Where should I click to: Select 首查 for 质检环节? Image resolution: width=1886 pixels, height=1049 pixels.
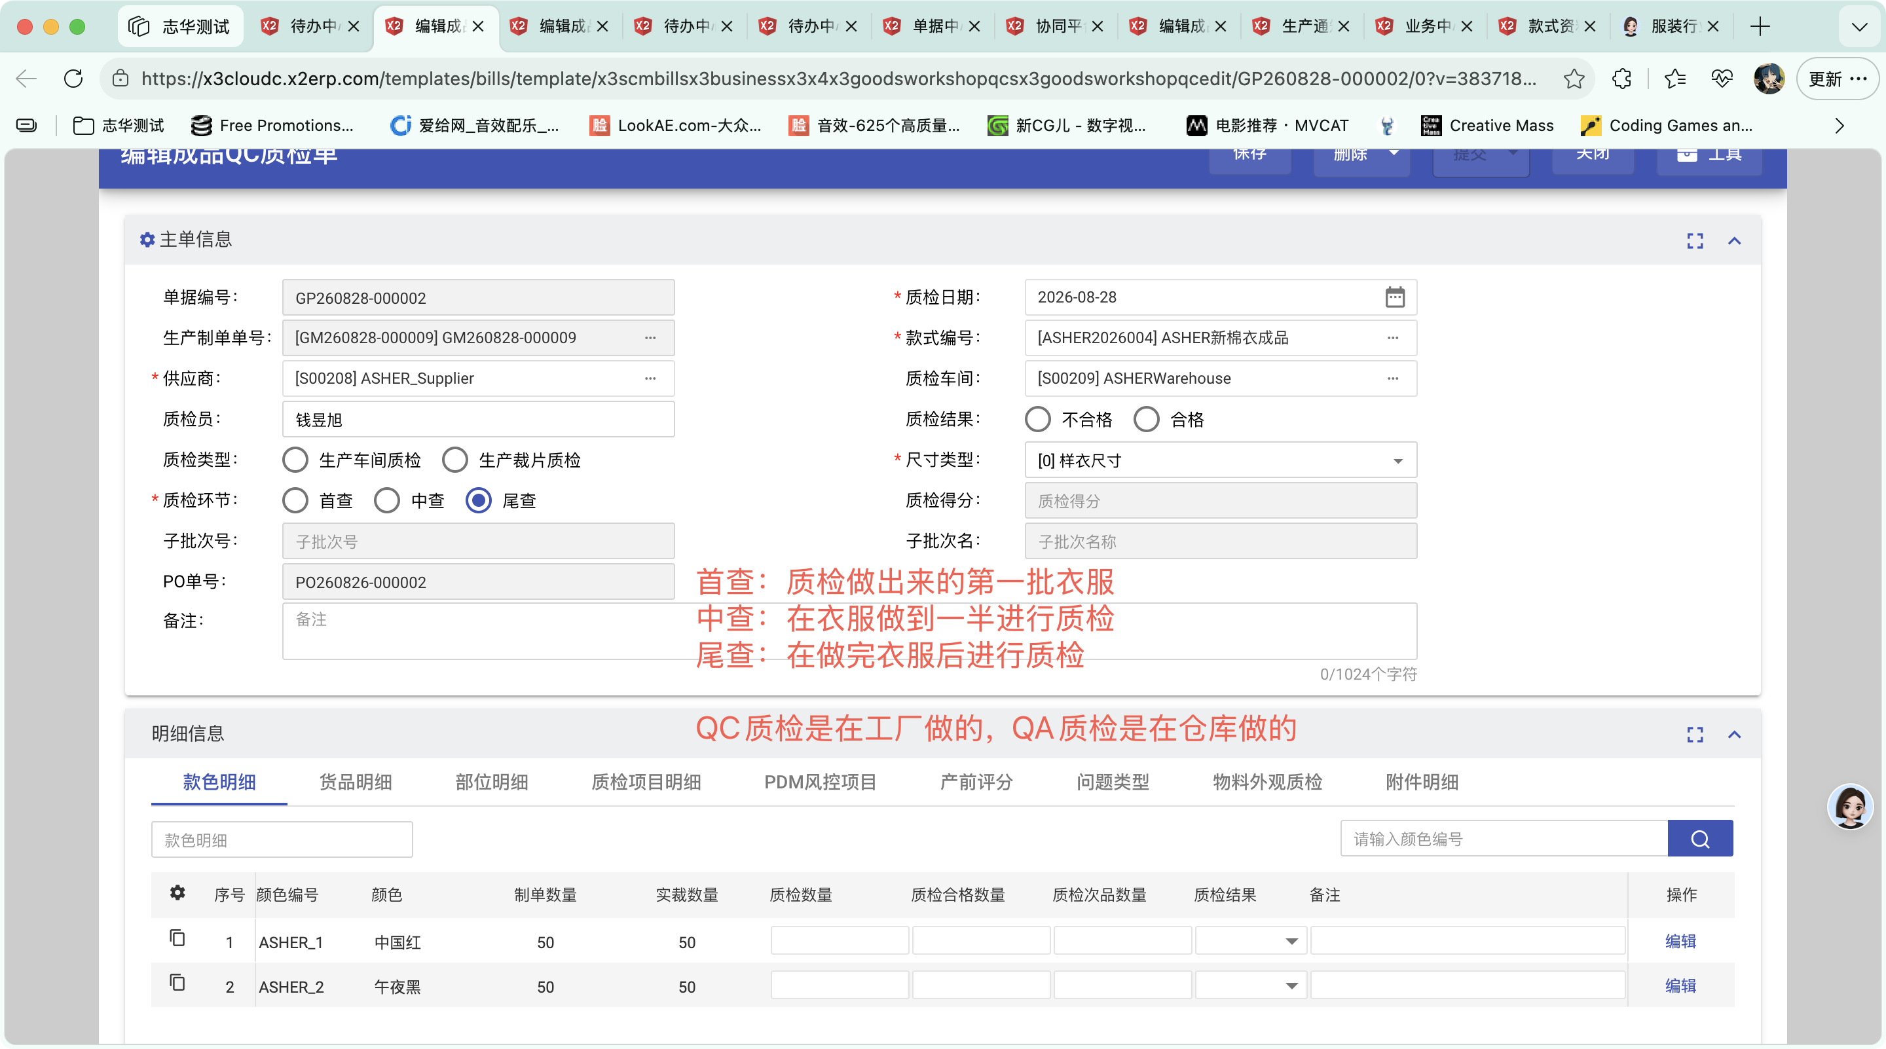point(295,501)
